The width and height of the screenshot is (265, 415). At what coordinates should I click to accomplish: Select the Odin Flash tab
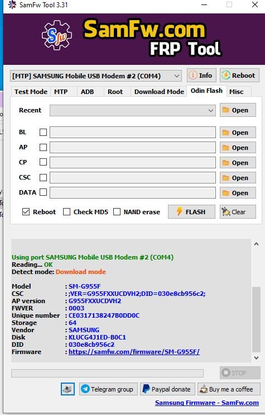(206, 91)
